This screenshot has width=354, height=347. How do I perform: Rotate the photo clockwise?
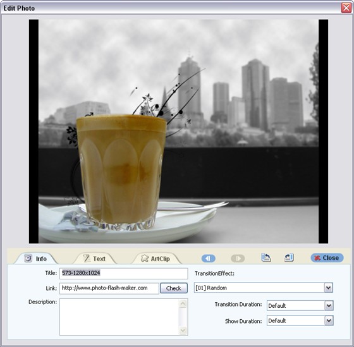[289, 258]
